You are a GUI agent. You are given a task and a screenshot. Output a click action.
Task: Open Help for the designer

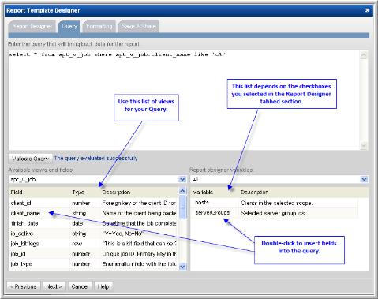(103, 286)
